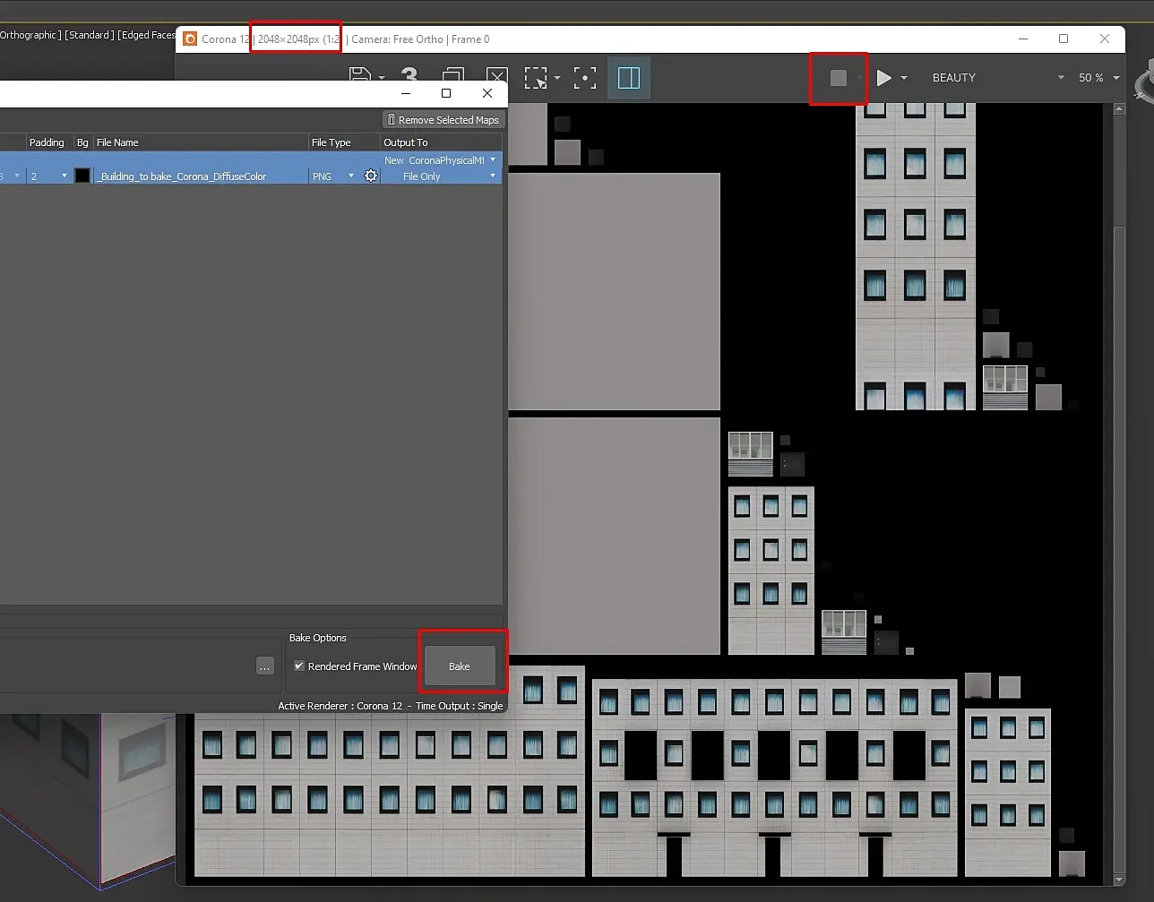Click the Remove Selected Maps button
Image resolution: width=1154 pixels, height=902 pixels.
[444, 120]
